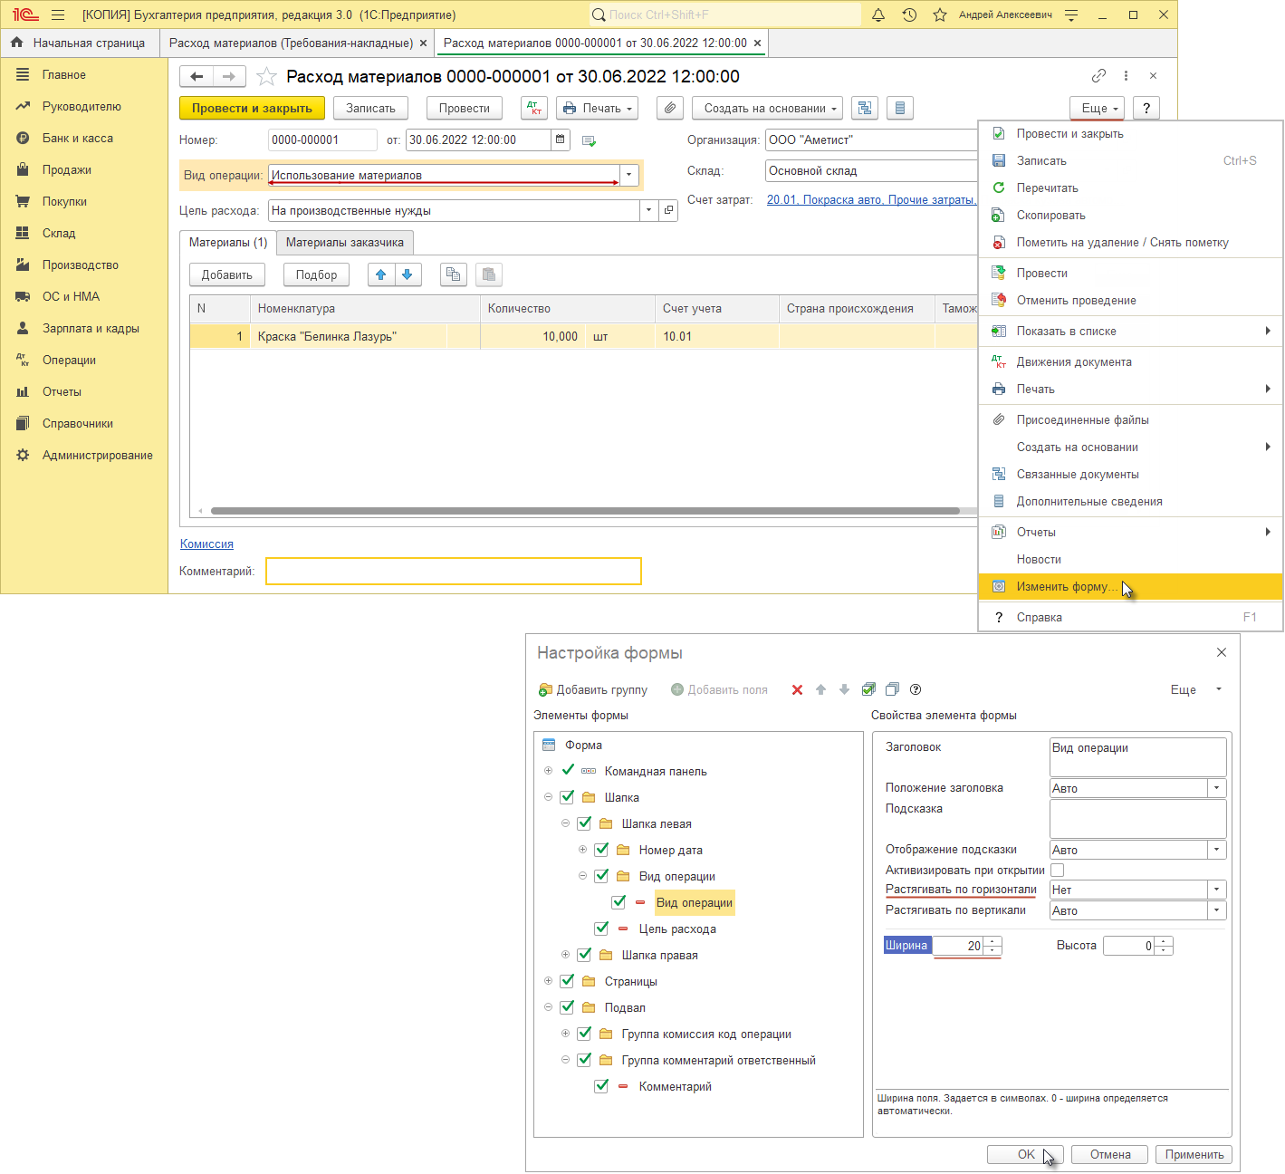Image resolution: width=1285 pixels, height=1174 pixels.
Task: Open Растягивать по горизонтали dropdown
Action: 1216,890
